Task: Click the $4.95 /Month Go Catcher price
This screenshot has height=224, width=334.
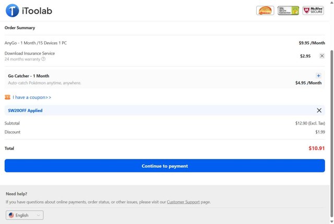Action: click(x=308, y=83)
